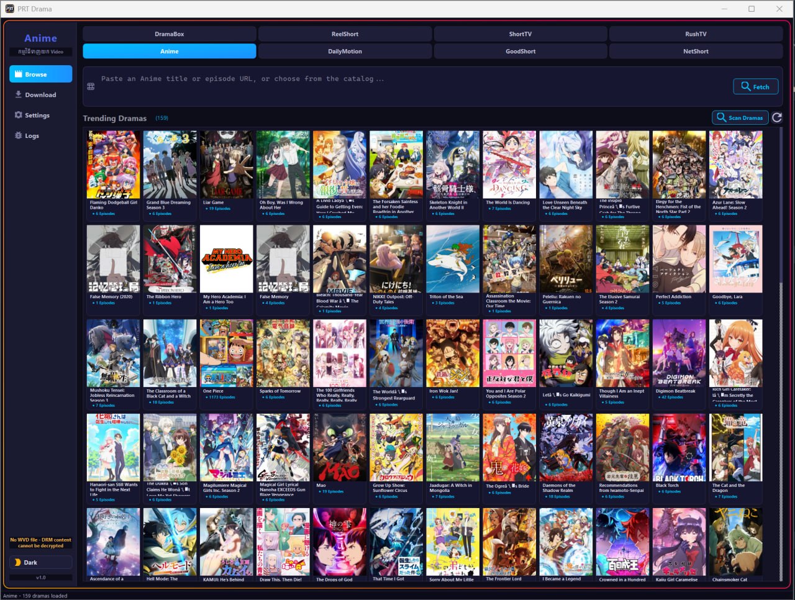The height and width of the screenshot is (600, 795).
Task: Go to Settings in the sidebar
Action: 41,116
